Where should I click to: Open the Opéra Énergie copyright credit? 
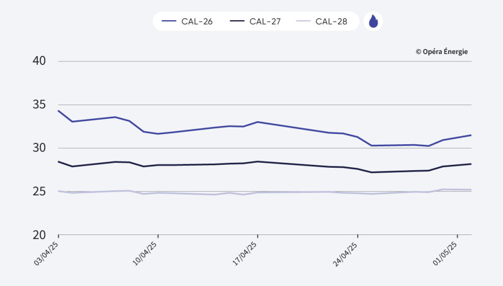[442, 52]
